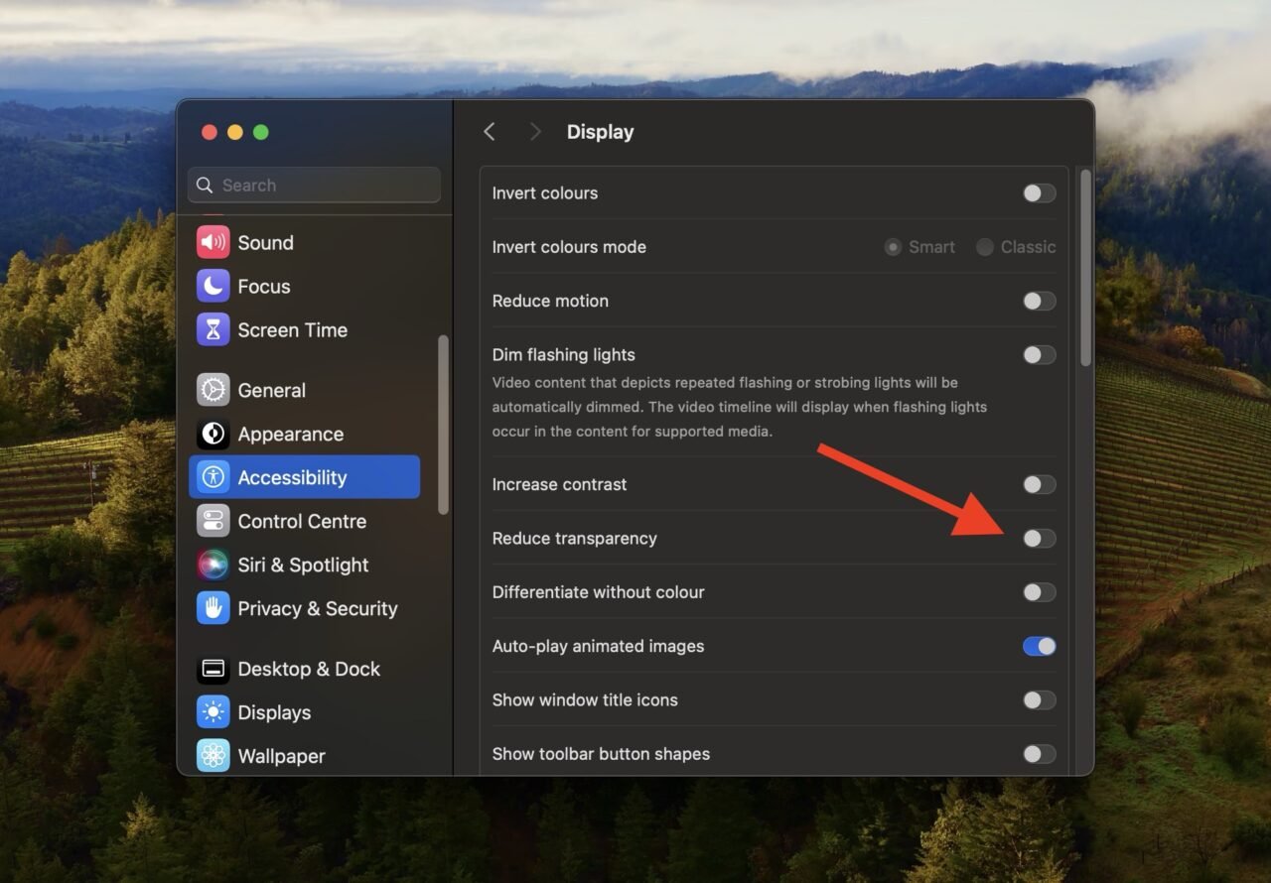Click the General gear icon
1271x883 pixels.
click(212, 390)
